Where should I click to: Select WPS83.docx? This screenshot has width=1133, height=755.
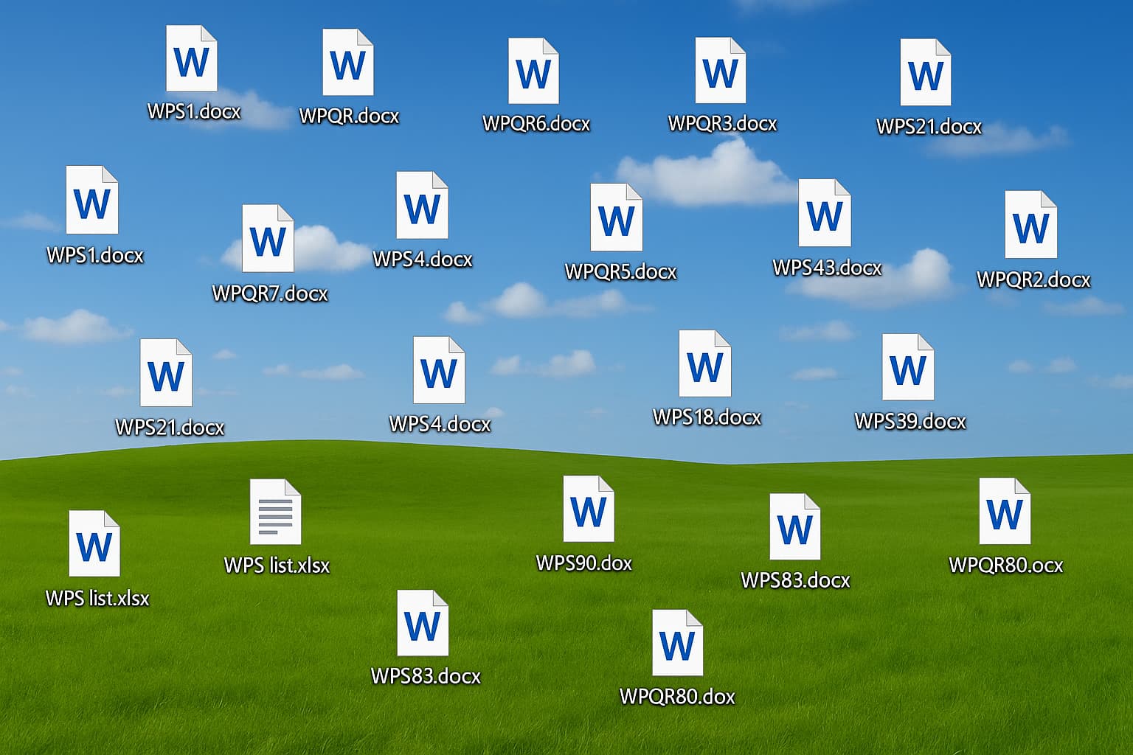point(797,527)
